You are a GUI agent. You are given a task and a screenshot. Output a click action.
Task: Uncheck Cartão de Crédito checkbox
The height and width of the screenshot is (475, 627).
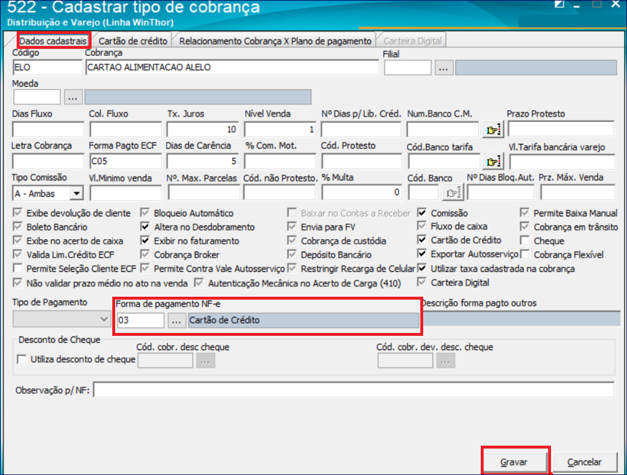coord(422,240)
